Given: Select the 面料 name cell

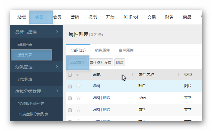Looking at the screenshot, I should pyautogui.click(x=142, y=110).
